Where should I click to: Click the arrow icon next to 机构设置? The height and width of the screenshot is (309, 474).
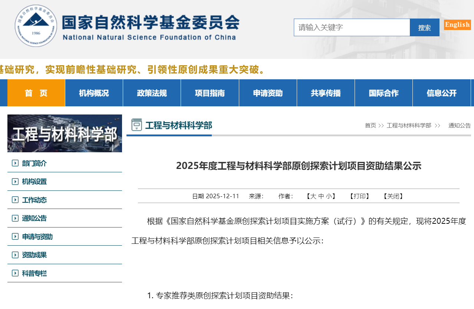click(x=15, y=182)
